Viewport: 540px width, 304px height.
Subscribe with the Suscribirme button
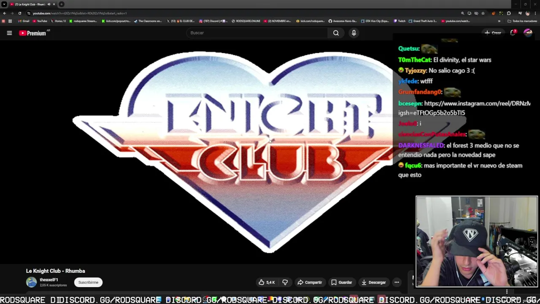click(x=88, y=282)
